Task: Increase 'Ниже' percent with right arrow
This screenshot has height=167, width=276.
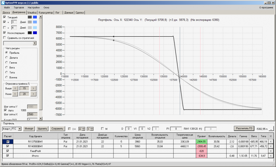Action: (33, 94)
